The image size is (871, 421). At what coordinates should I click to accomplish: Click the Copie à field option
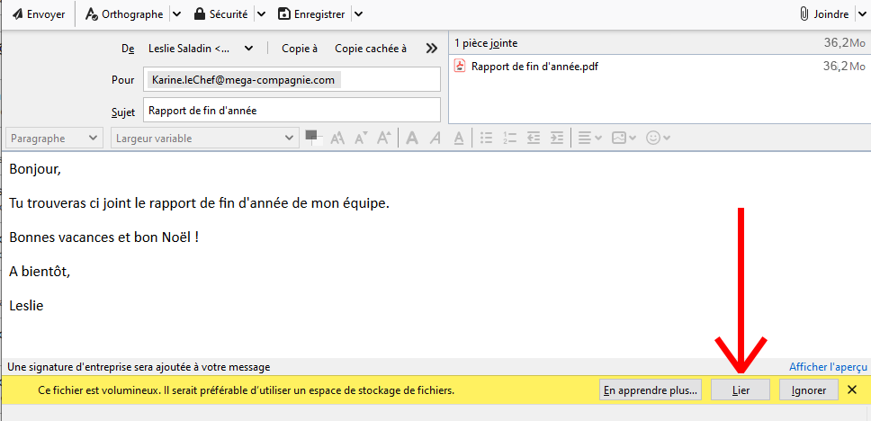click(x=300, y=49)
